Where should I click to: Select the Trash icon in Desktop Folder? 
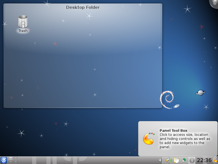pyautogui.click(x=23, y=22)
